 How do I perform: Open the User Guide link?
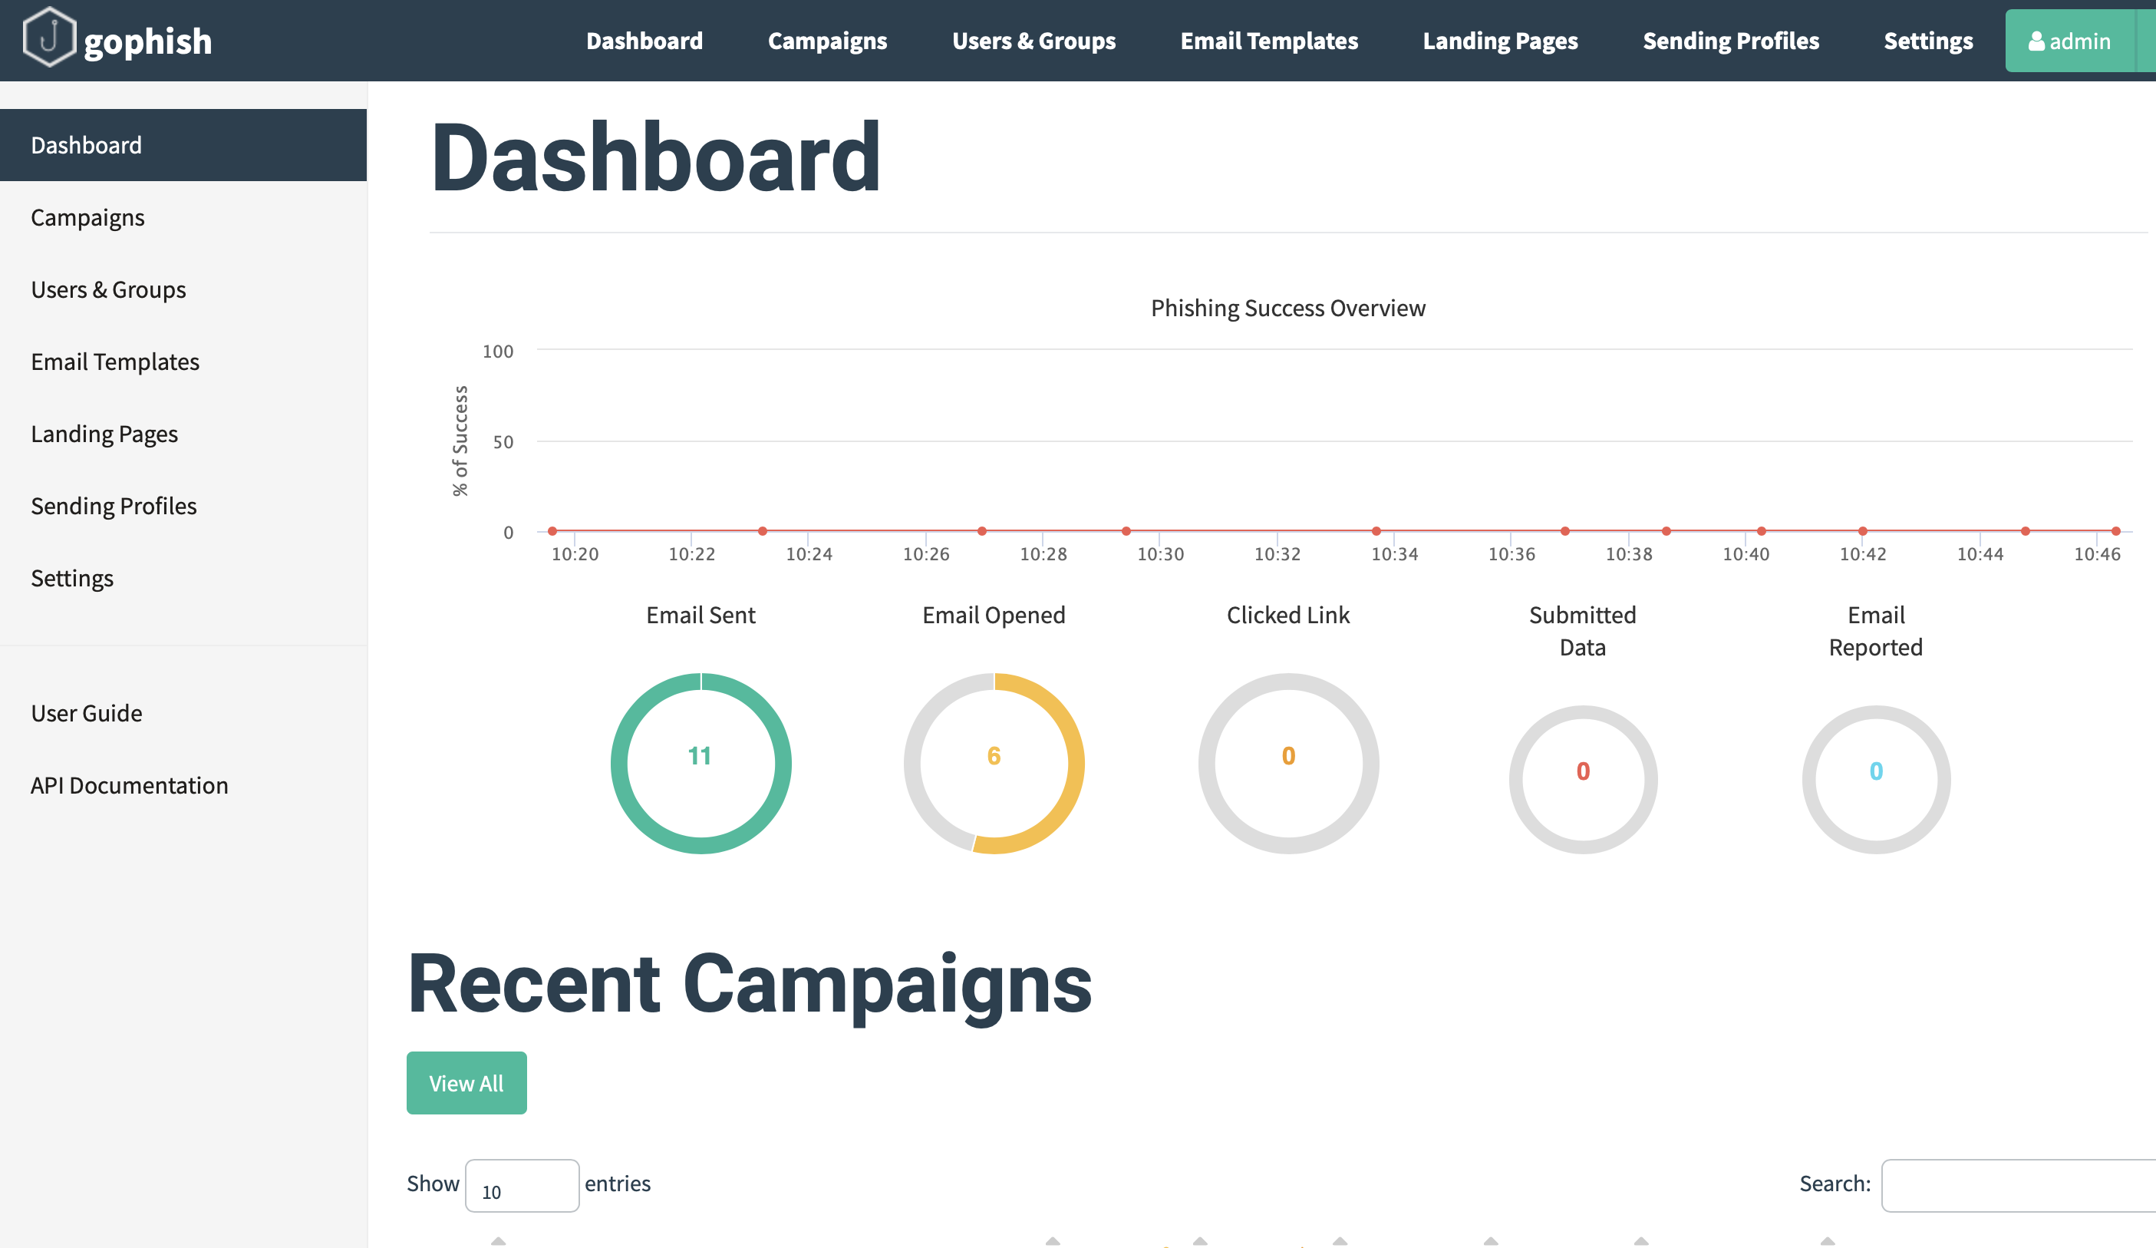[x=87, y=713]
